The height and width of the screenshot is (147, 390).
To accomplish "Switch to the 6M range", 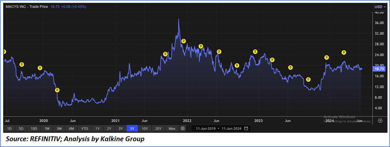I will point(71,128).
